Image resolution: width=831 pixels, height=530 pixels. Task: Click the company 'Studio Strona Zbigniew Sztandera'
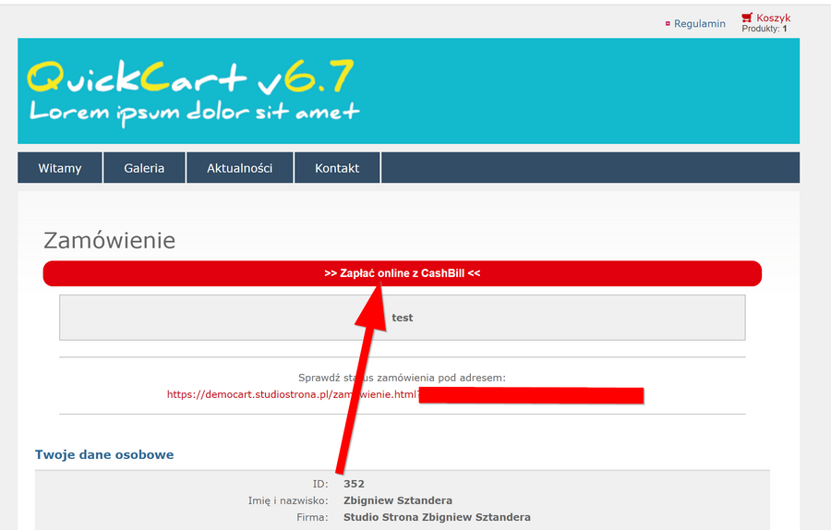click(437, 517)
